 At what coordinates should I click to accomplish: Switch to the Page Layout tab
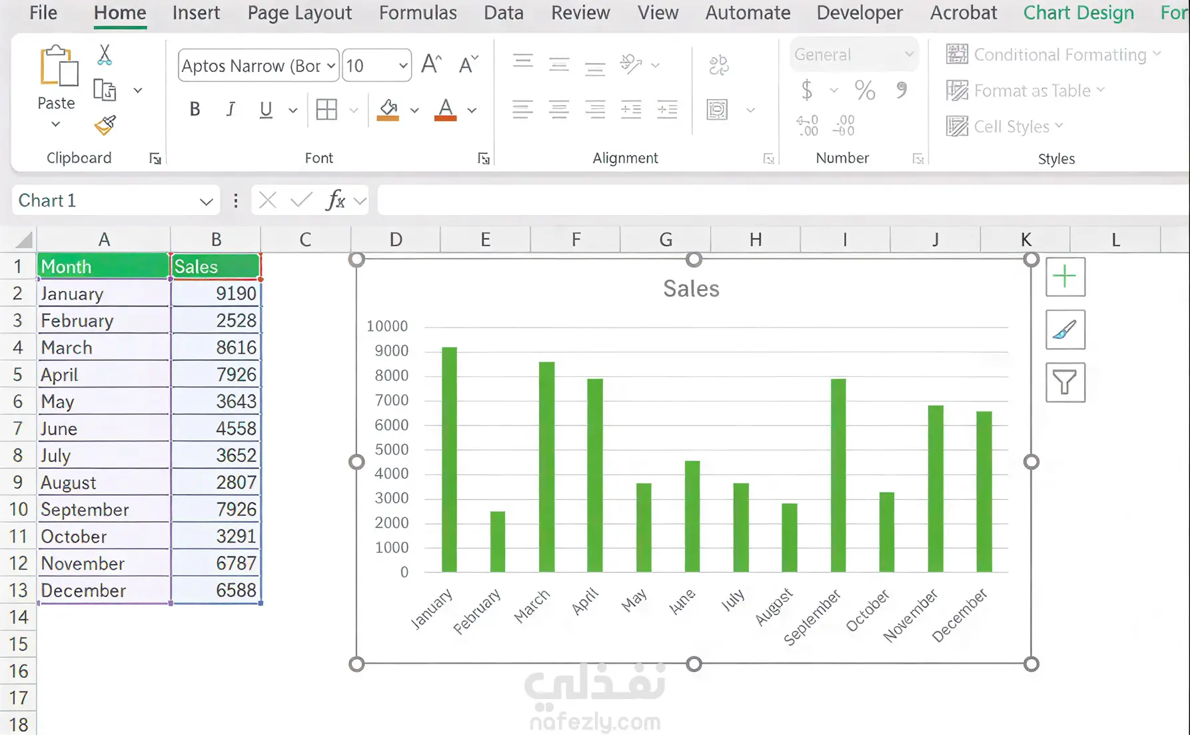[x=299, y=13]
